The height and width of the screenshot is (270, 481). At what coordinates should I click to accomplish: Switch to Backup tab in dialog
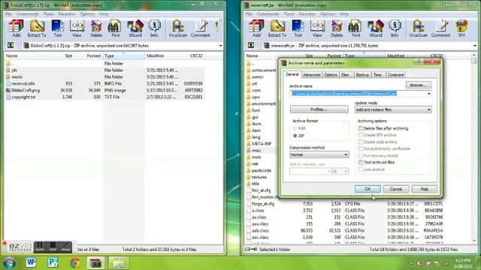pyautogui.click(x=362, y=75)
